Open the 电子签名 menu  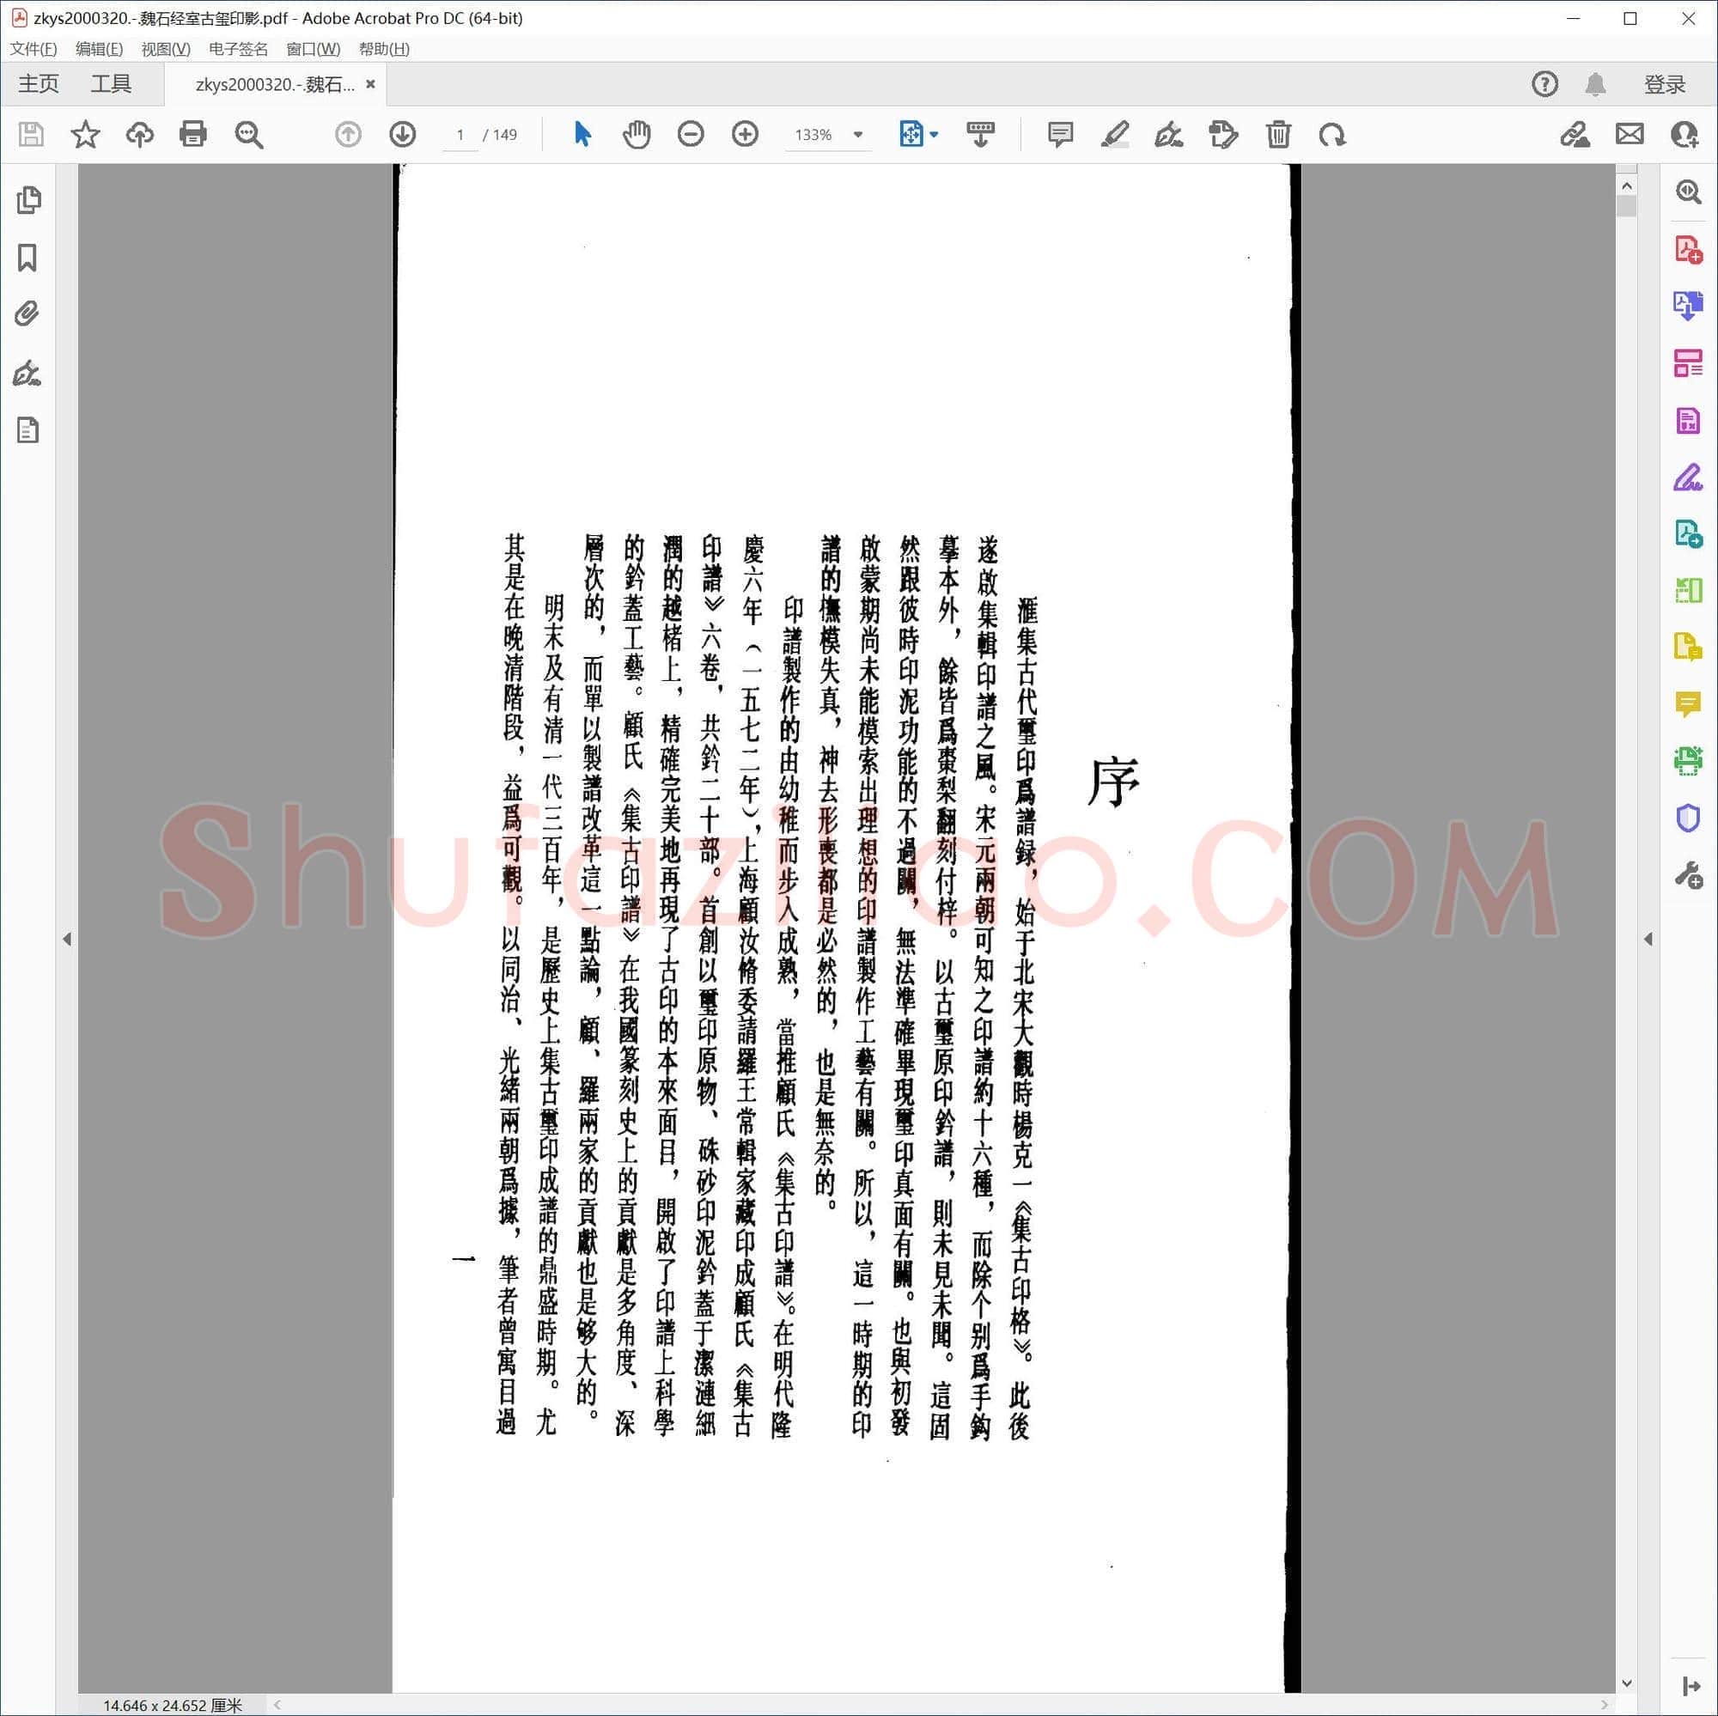(238, 49)
